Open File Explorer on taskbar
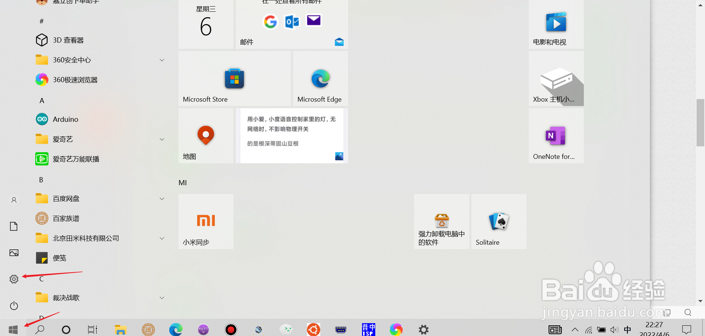705x336 pixels. (120, 329)
